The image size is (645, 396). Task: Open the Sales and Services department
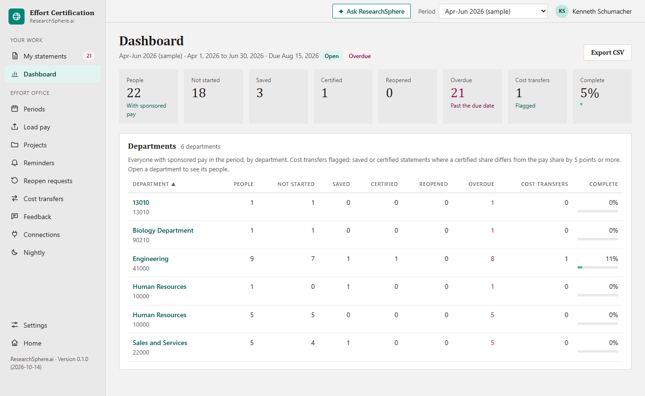coord(160,343)
